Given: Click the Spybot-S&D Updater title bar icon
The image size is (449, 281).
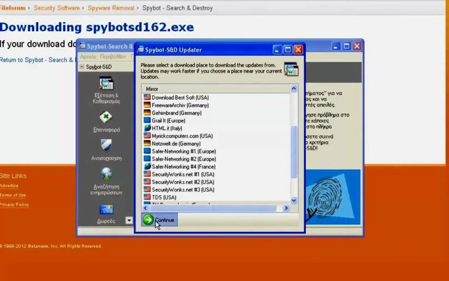Looking at the screenshot, I should pyautogui.click(x=140, y=50).
